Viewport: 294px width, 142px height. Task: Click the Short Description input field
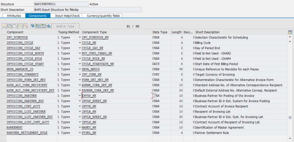(87, 10)
